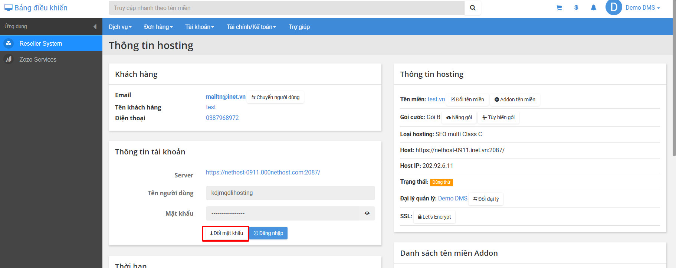Click the phone number 0387968972
The image size is (676, 268).
(222, 118)
